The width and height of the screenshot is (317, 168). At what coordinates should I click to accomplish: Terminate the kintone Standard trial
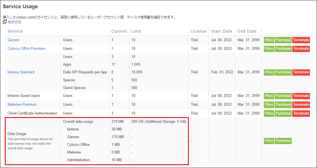click(301, 72)
